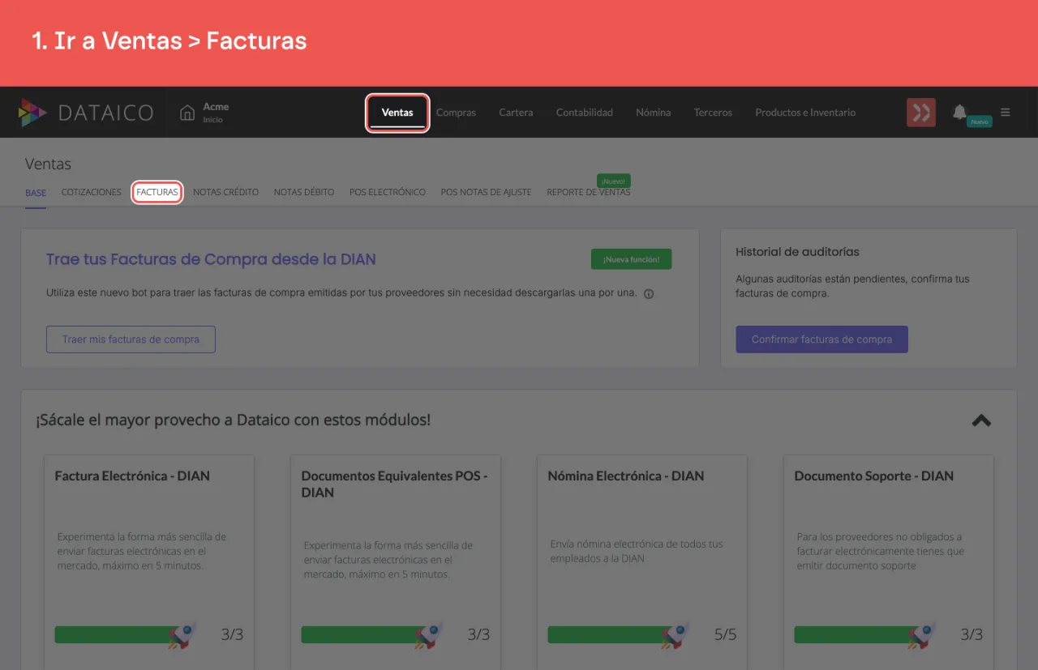Click the 'Trae tus Facturas de Compra' heading
1038x670 pixels.
click(x=211, y=259)
